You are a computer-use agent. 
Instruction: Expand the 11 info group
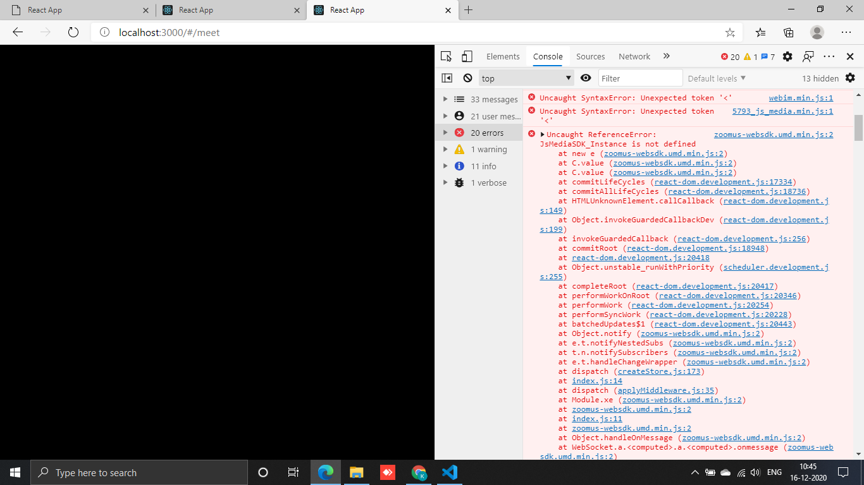click(x=445, y=166)
